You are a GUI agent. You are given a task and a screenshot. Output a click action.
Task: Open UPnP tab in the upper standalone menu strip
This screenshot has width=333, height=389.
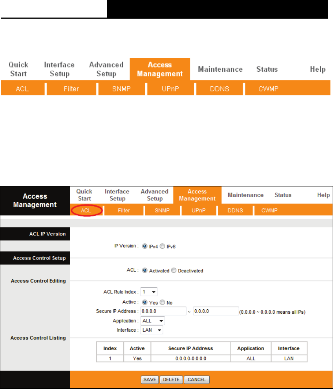coord(171,89)
